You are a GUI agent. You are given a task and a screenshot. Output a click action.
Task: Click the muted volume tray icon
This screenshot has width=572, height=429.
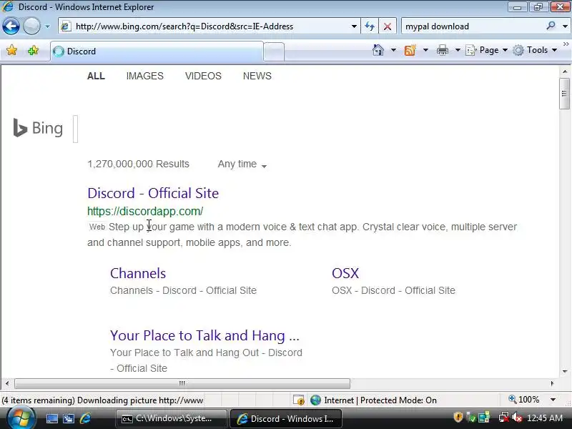pyautogui.click(x=516, y=418)
